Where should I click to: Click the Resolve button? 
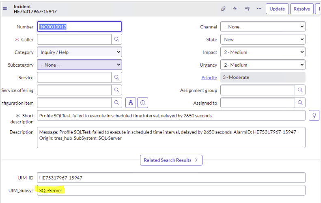coord(302,9)
